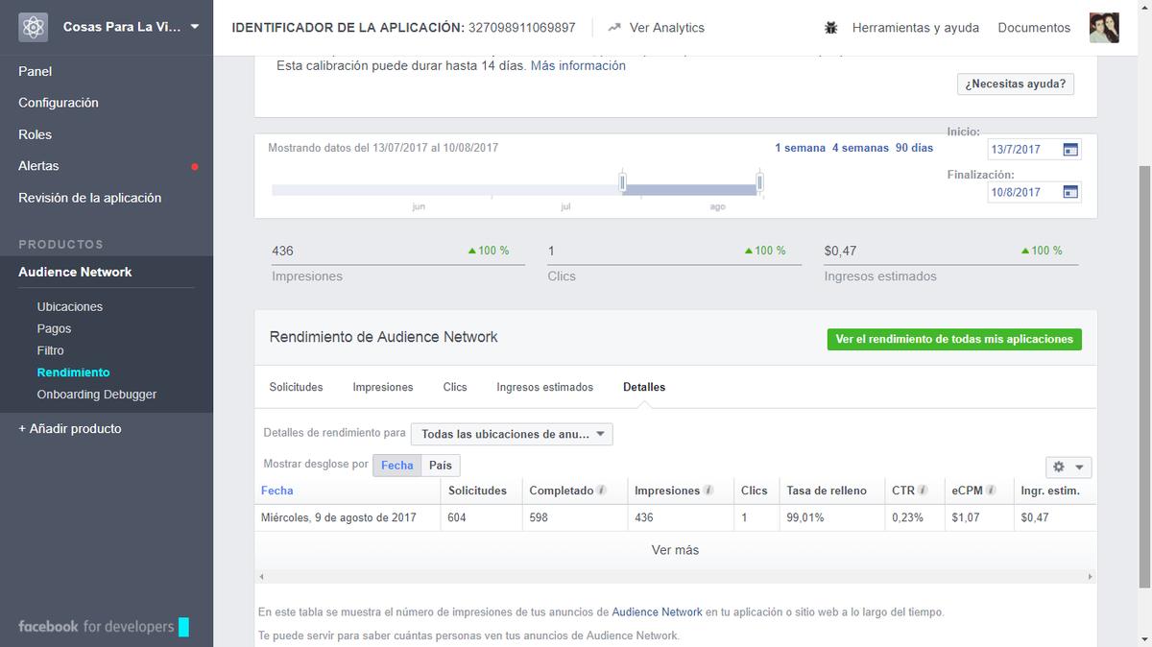
Task: Open the Todas las ubicaciones dropdown
Action: point(512,434)
